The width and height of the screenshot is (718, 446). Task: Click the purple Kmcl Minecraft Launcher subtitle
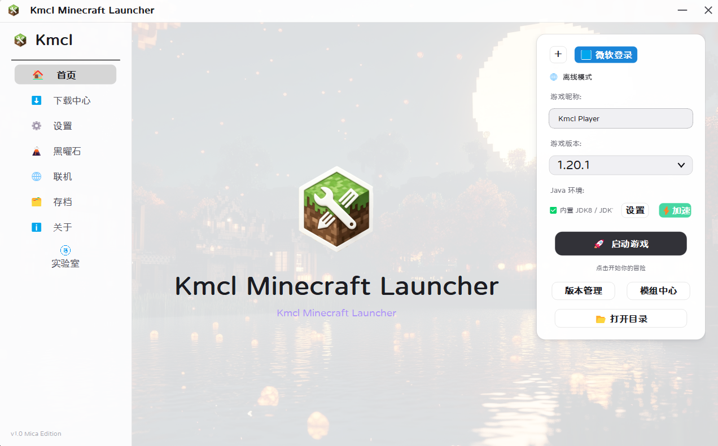[x=336, y=313]
